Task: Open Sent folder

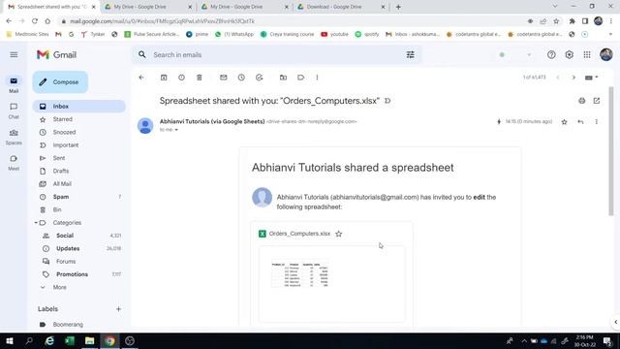Action: pos(59,158)
